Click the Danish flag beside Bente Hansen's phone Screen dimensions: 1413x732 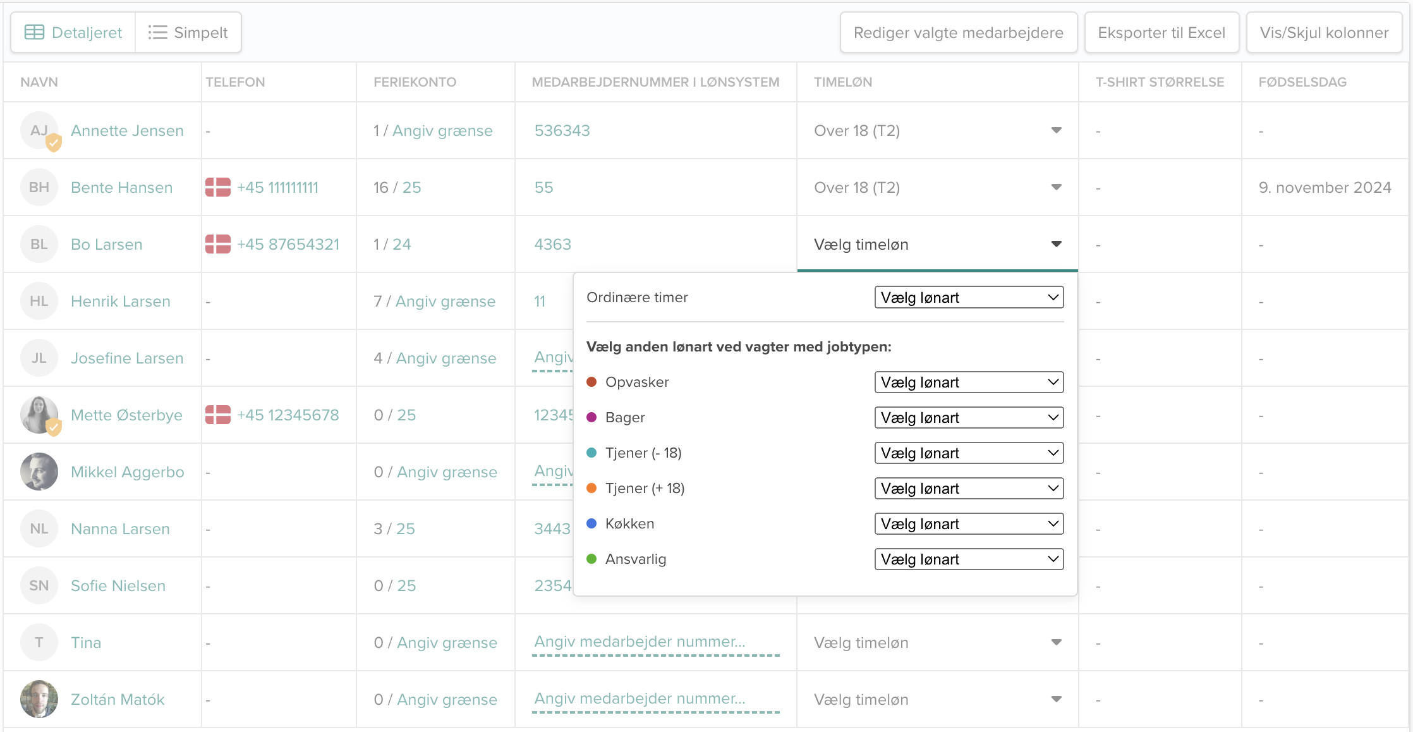pos(218,187)
